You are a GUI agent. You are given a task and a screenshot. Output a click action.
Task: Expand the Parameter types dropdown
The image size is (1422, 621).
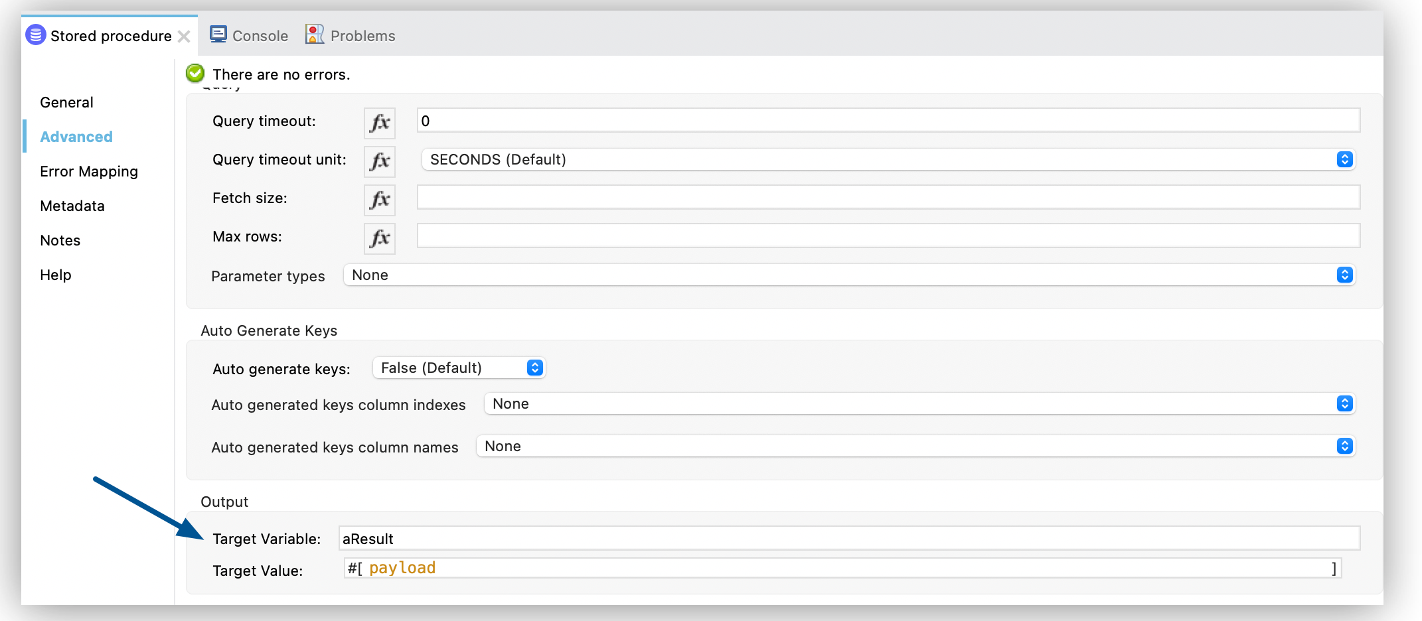pos(1345,275)
